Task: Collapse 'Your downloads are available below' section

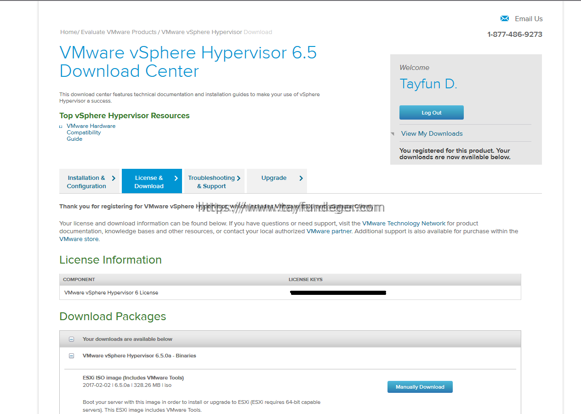Action: pos(71,339)
